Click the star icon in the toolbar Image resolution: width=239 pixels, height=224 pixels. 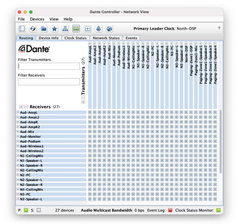point(54,29)
